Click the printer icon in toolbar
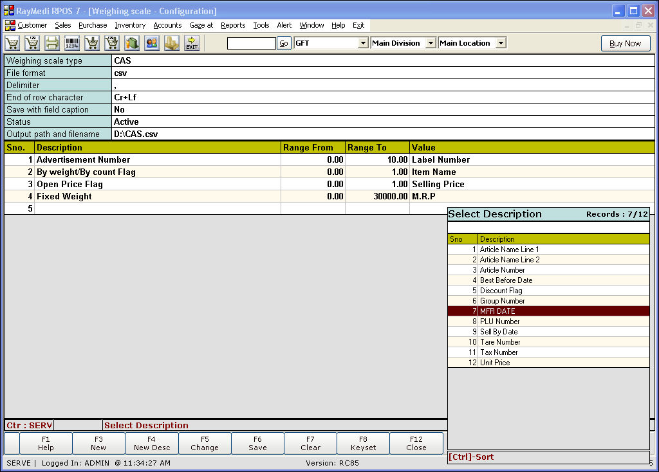Screen dimensions: 659x472 coord(52,43)
